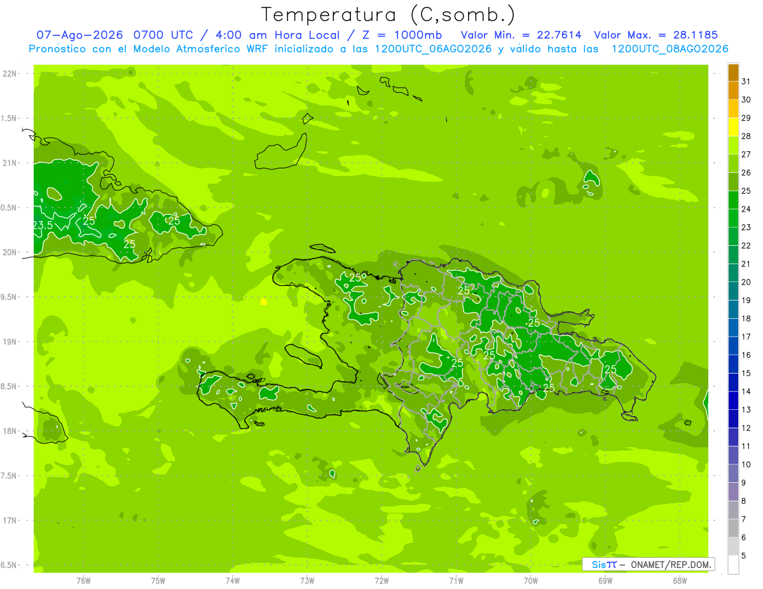Click the "18N" latitude axis label

[10, 431]
